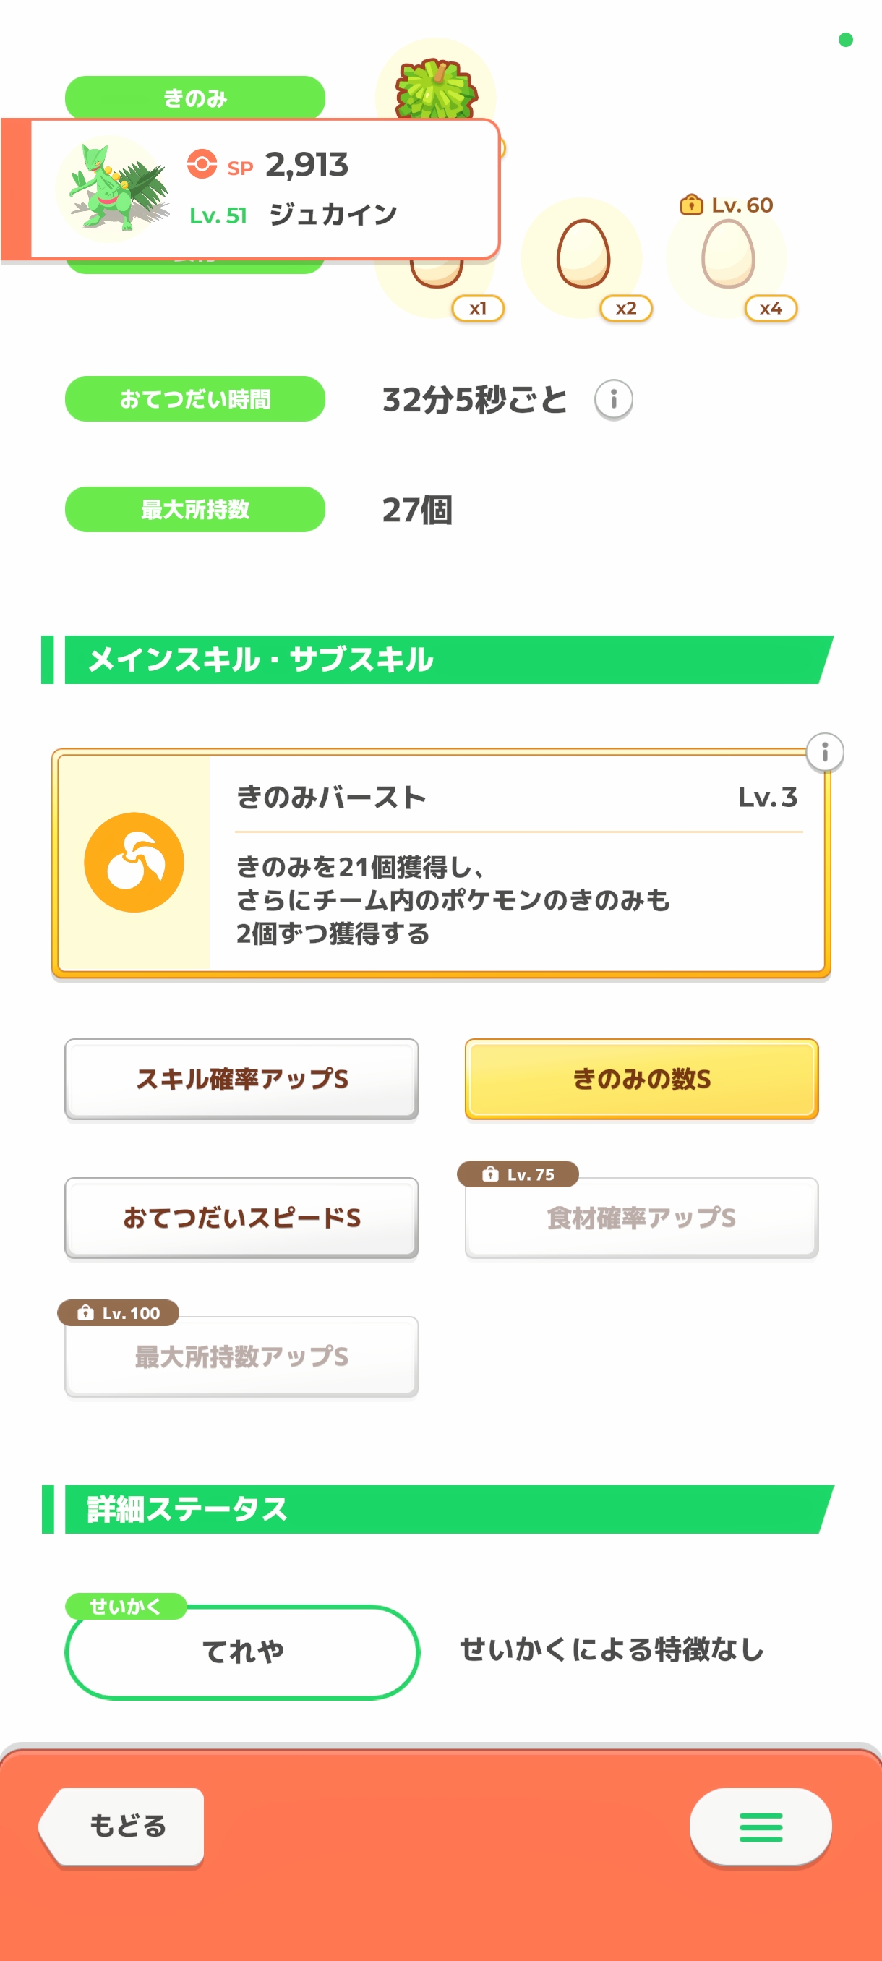The image size is (882, 1961).
Task: Tap the 最大所持数 label
Action: point(194,509)
